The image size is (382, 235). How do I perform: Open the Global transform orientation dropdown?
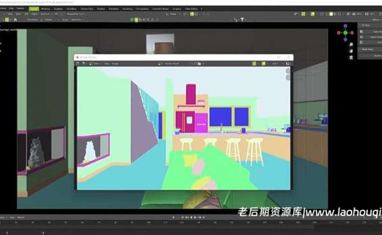click(173, 14)
